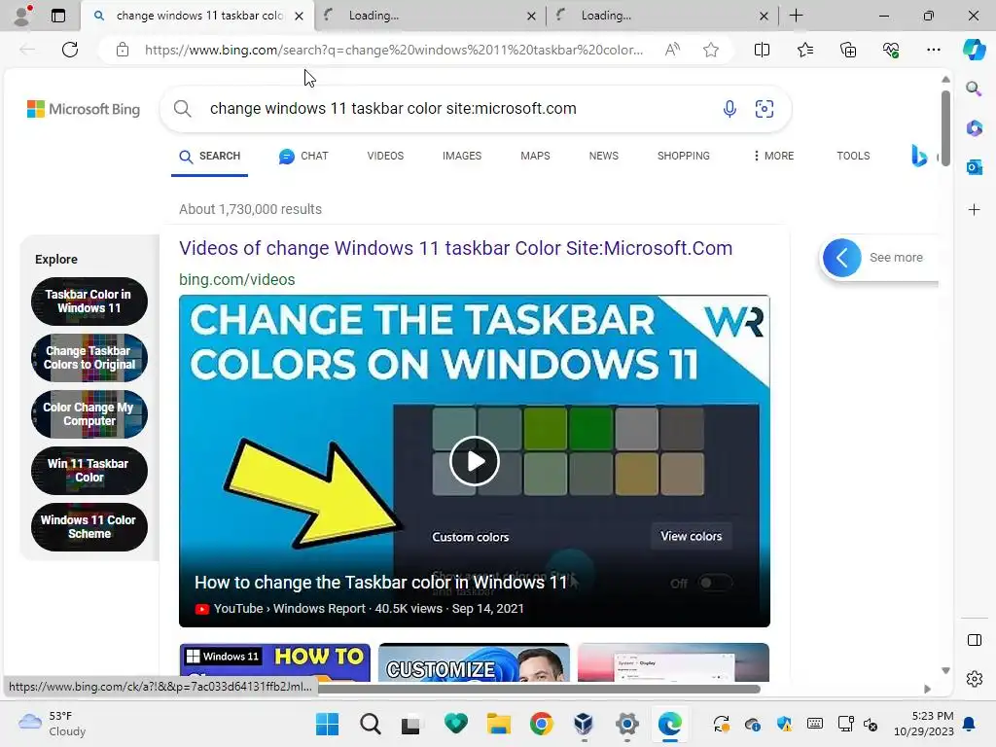The height and width of the screenshot is (747, 996).
Task: Open the HOW TO Windows 11 video thumbnail
Action: click(275, 661)
